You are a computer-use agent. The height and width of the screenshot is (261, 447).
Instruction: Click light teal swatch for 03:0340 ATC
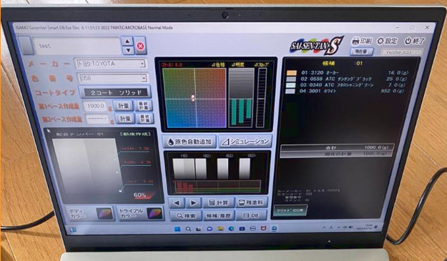tap(291, 85)
